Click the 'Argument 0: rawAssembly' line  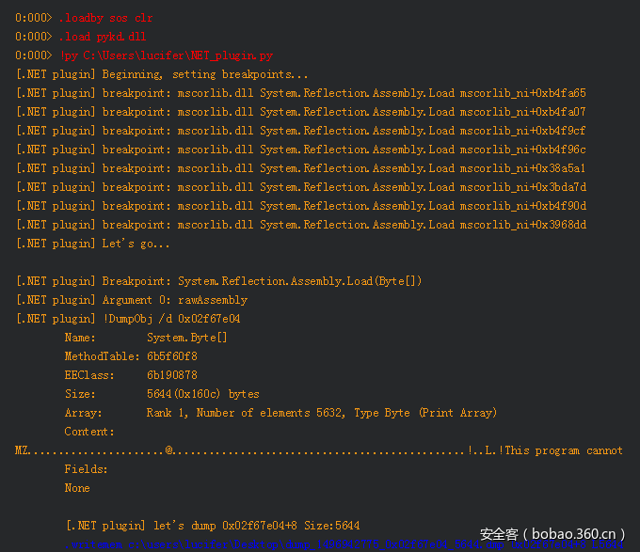coord(174,300)
